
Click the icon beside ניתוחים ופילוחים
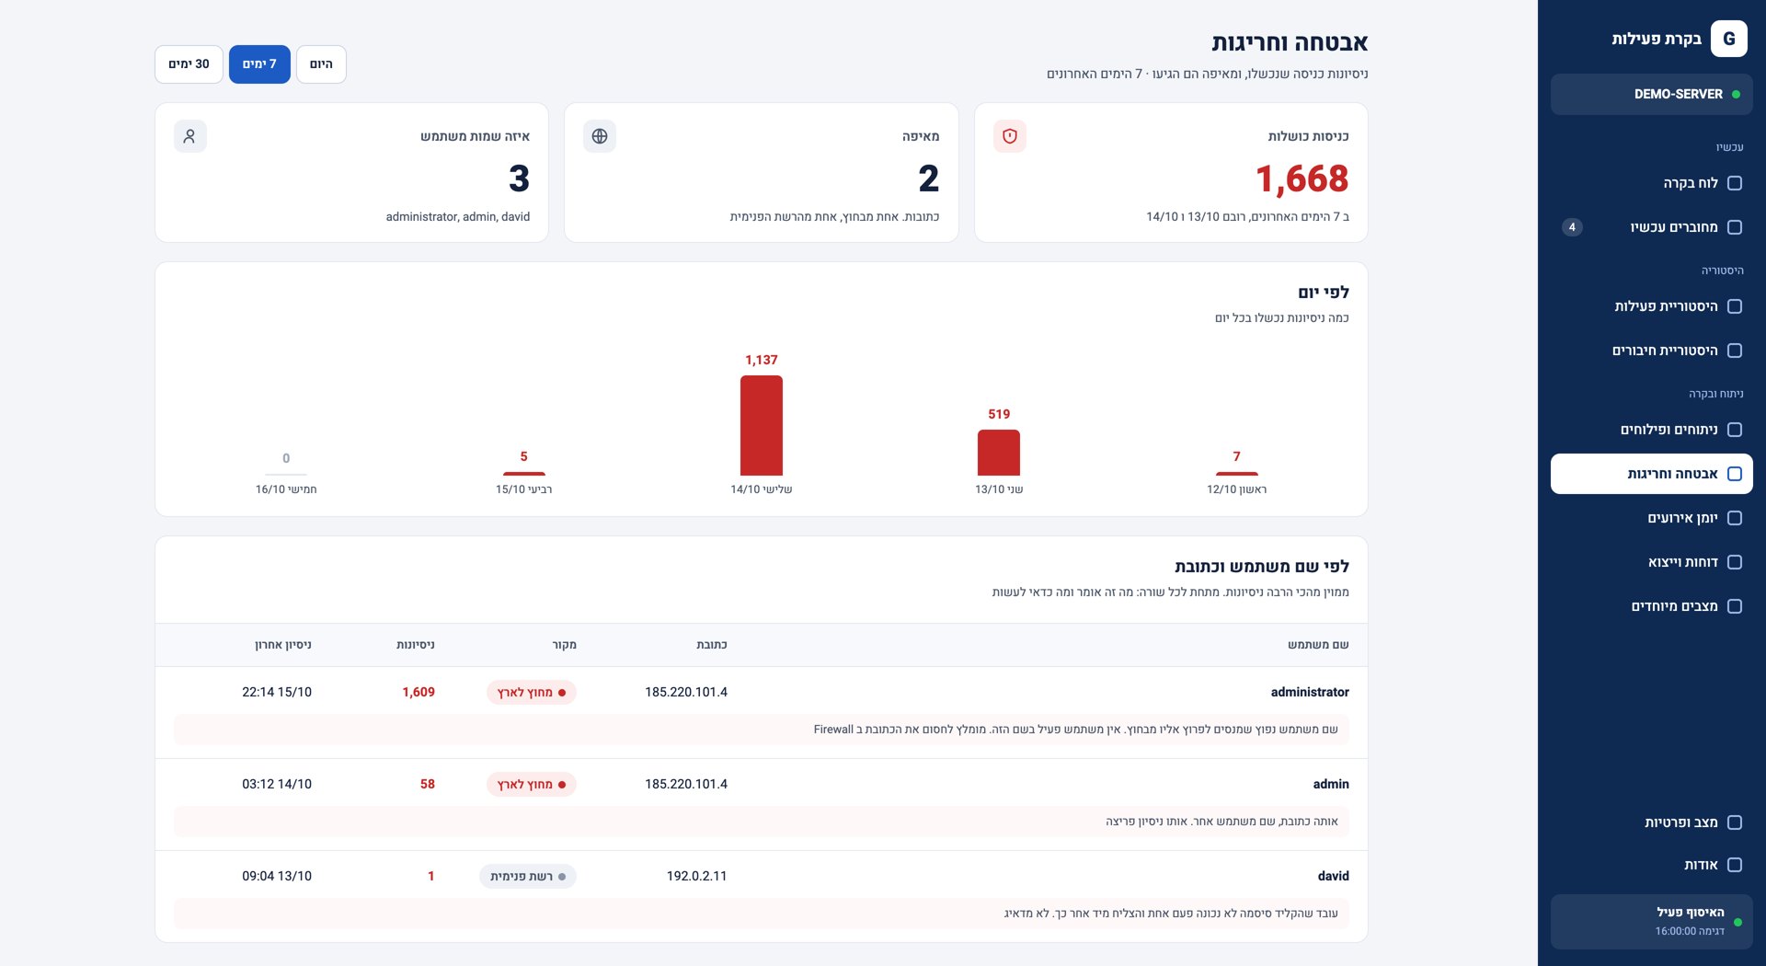1735,430
